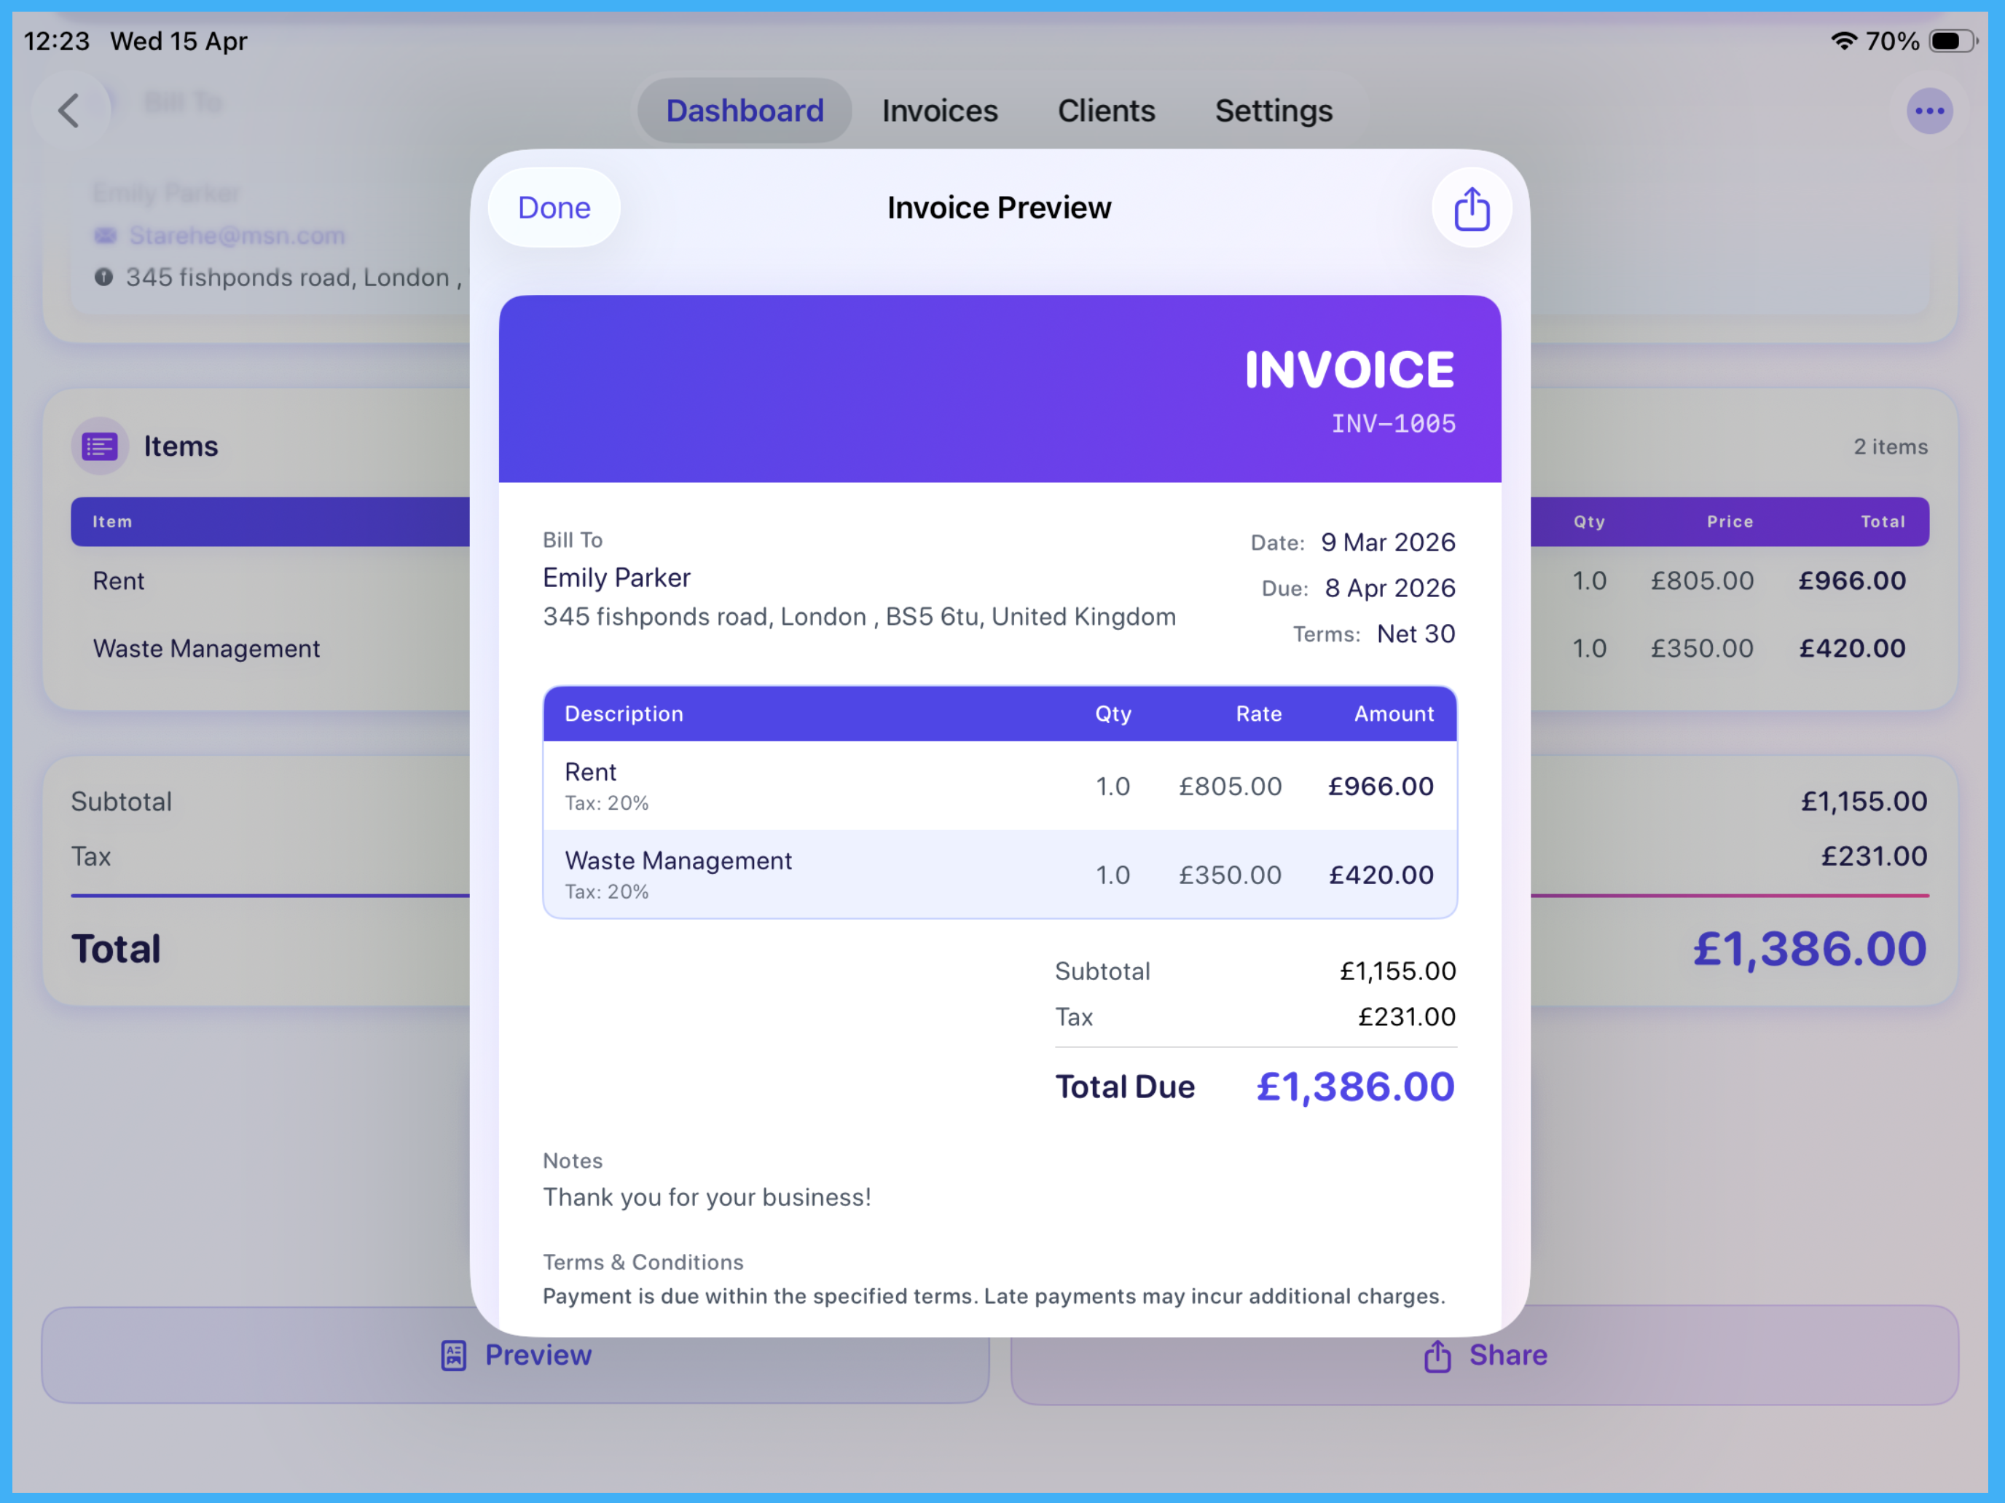Select the Waste Management row in preview
The image size is (2005, 1503).
pyautogui.click(x=1000, y=875)
